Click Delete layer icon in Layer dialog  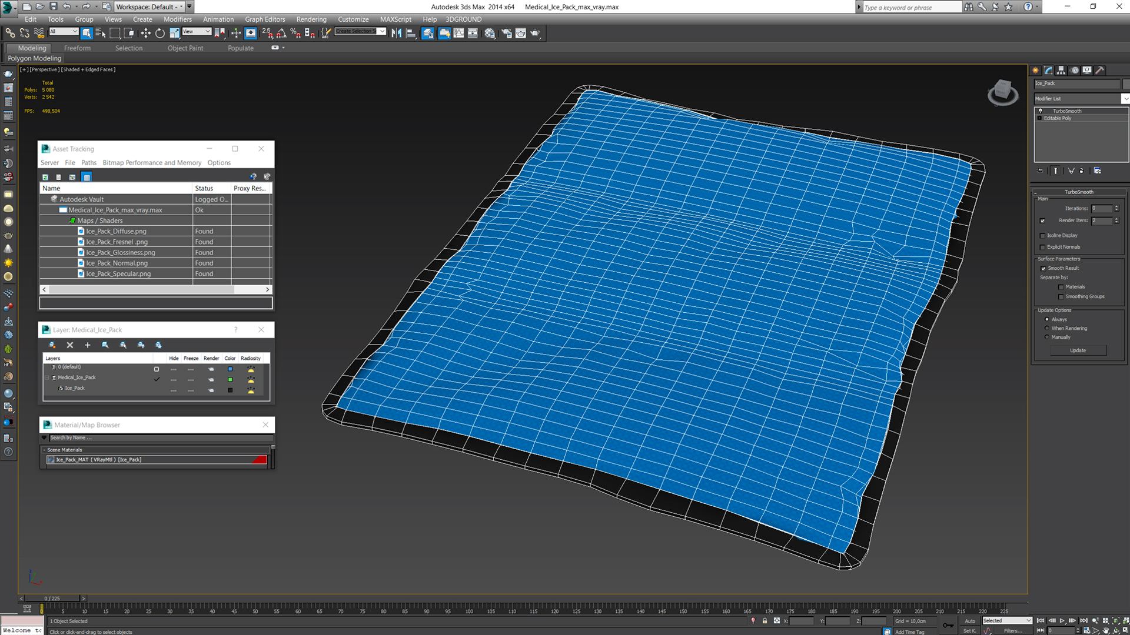(70, 345)
